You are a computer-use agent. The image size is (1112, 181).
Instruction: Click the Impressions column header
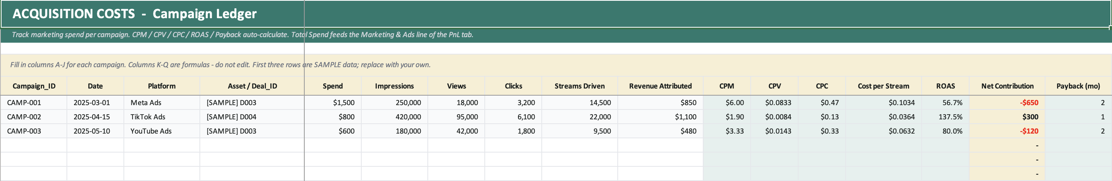pyautogui.click(x=395, y=86)
